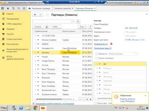Screen dimensions: 149x111
Task: Expand the Ассоль row in the list
Action: 35,65
